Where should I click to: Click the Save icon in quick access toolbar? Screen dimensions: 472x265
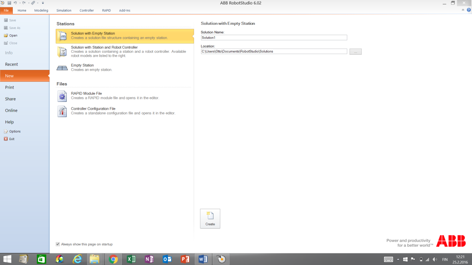coord(9,3)
